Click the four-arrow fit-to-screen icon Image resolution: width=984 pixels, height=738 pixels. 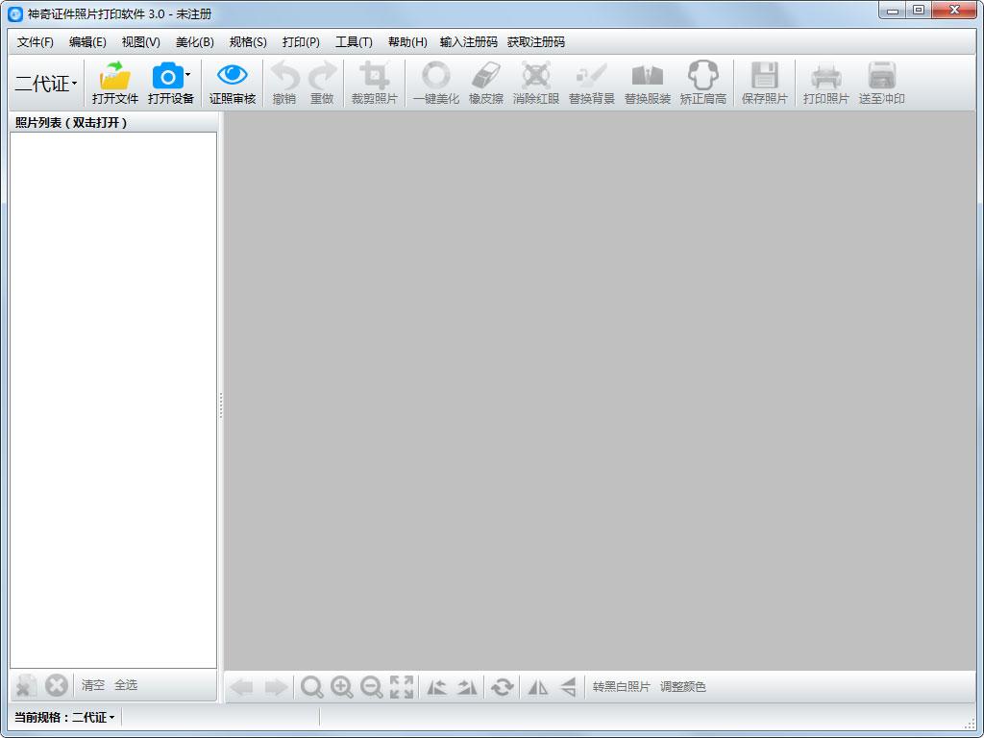click(x=402, y=687)
